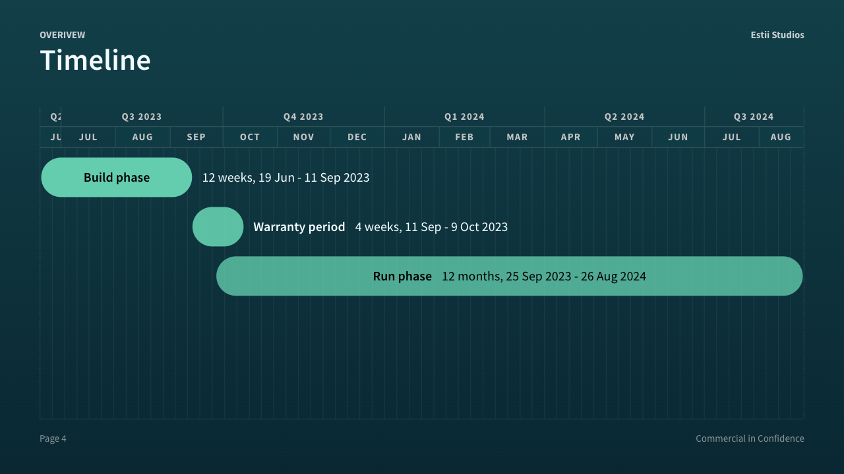Viewport: 844px width, 474px height.
Task: Select the Warranty period bar
Action: (218, 226)
